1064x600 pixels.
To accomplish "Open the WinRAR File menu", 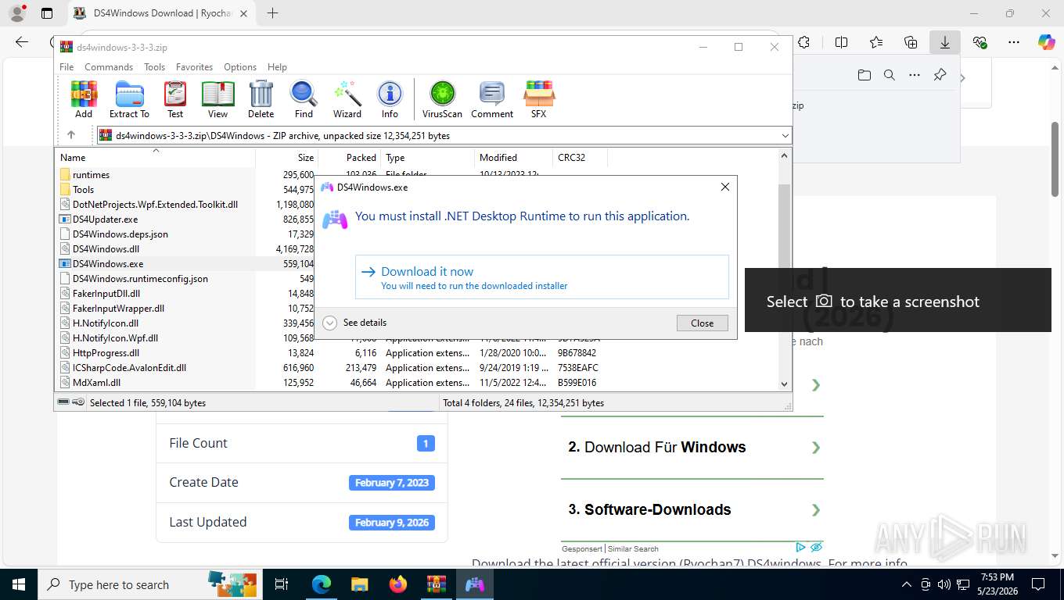I will [66, 67].
